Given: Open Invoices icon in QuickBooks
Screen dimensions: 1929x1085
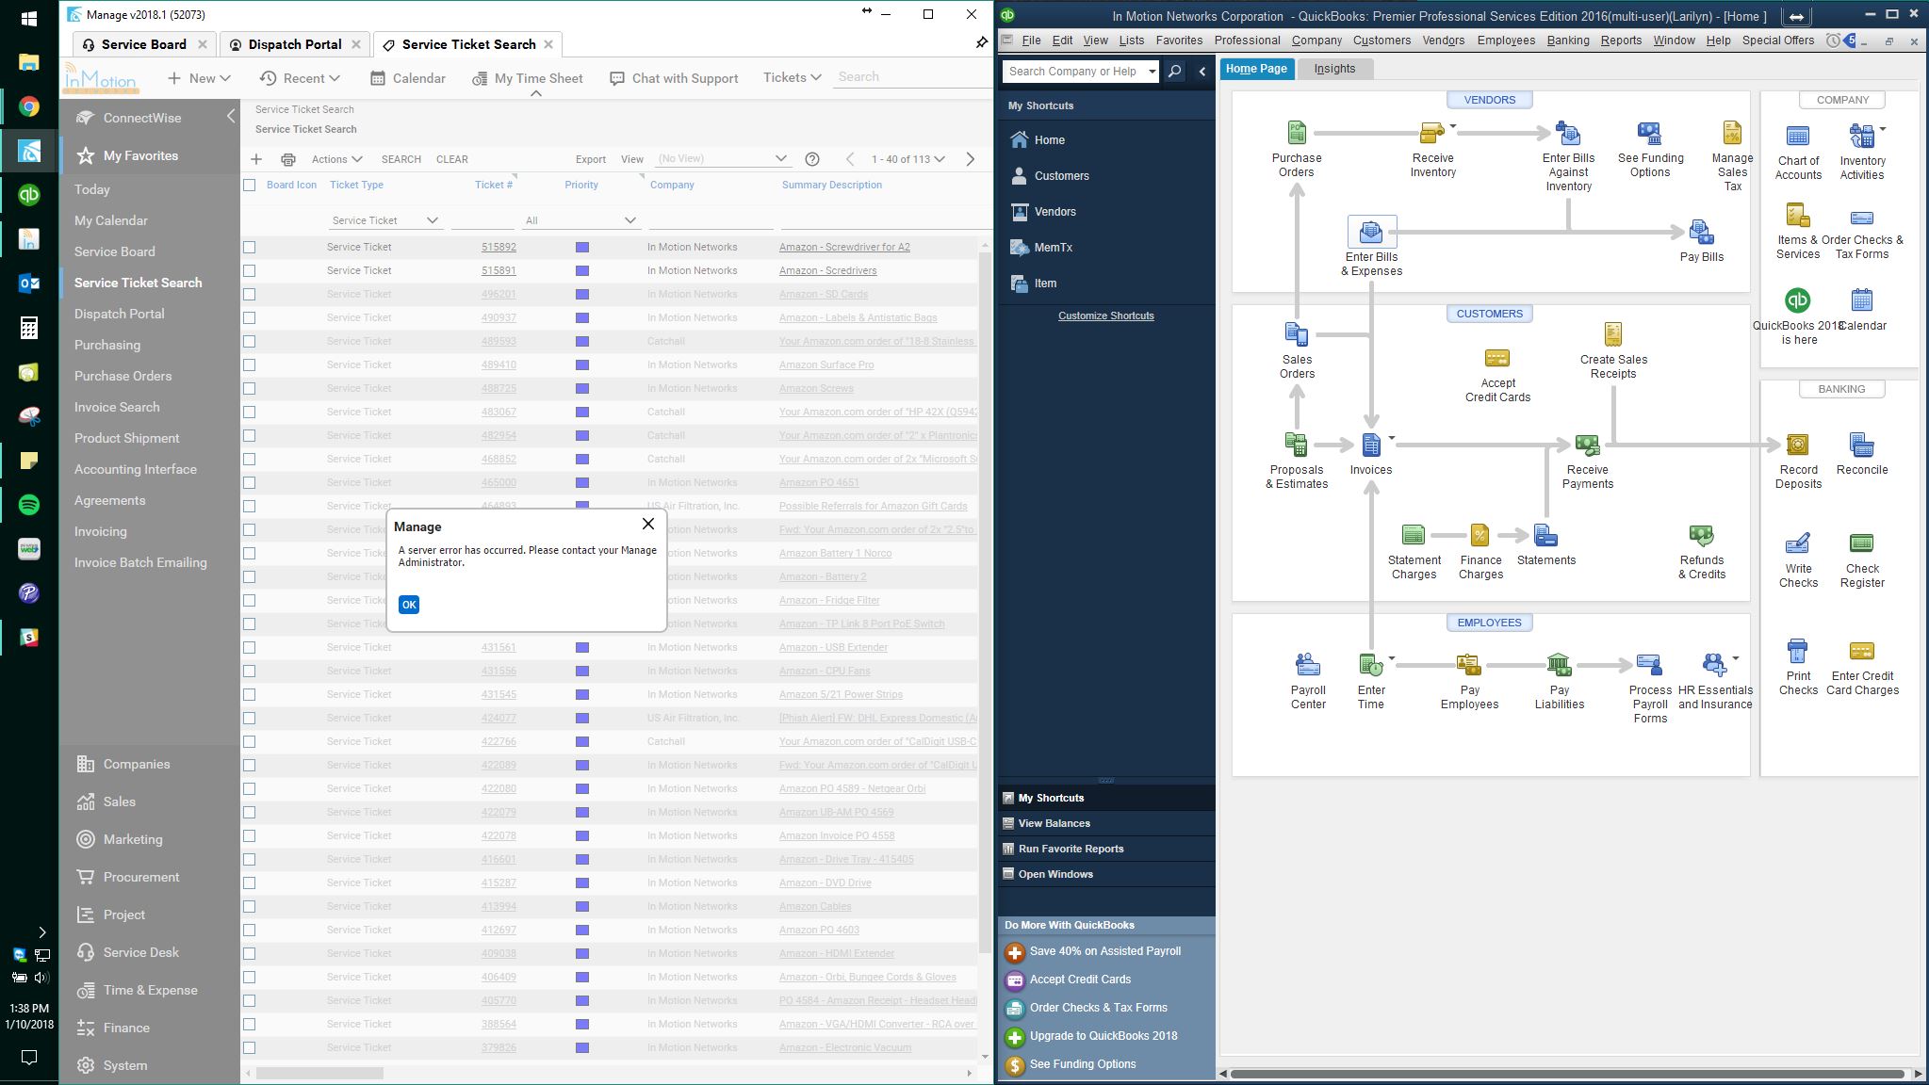Looking at the screenshot, I should pos(1371,445).
